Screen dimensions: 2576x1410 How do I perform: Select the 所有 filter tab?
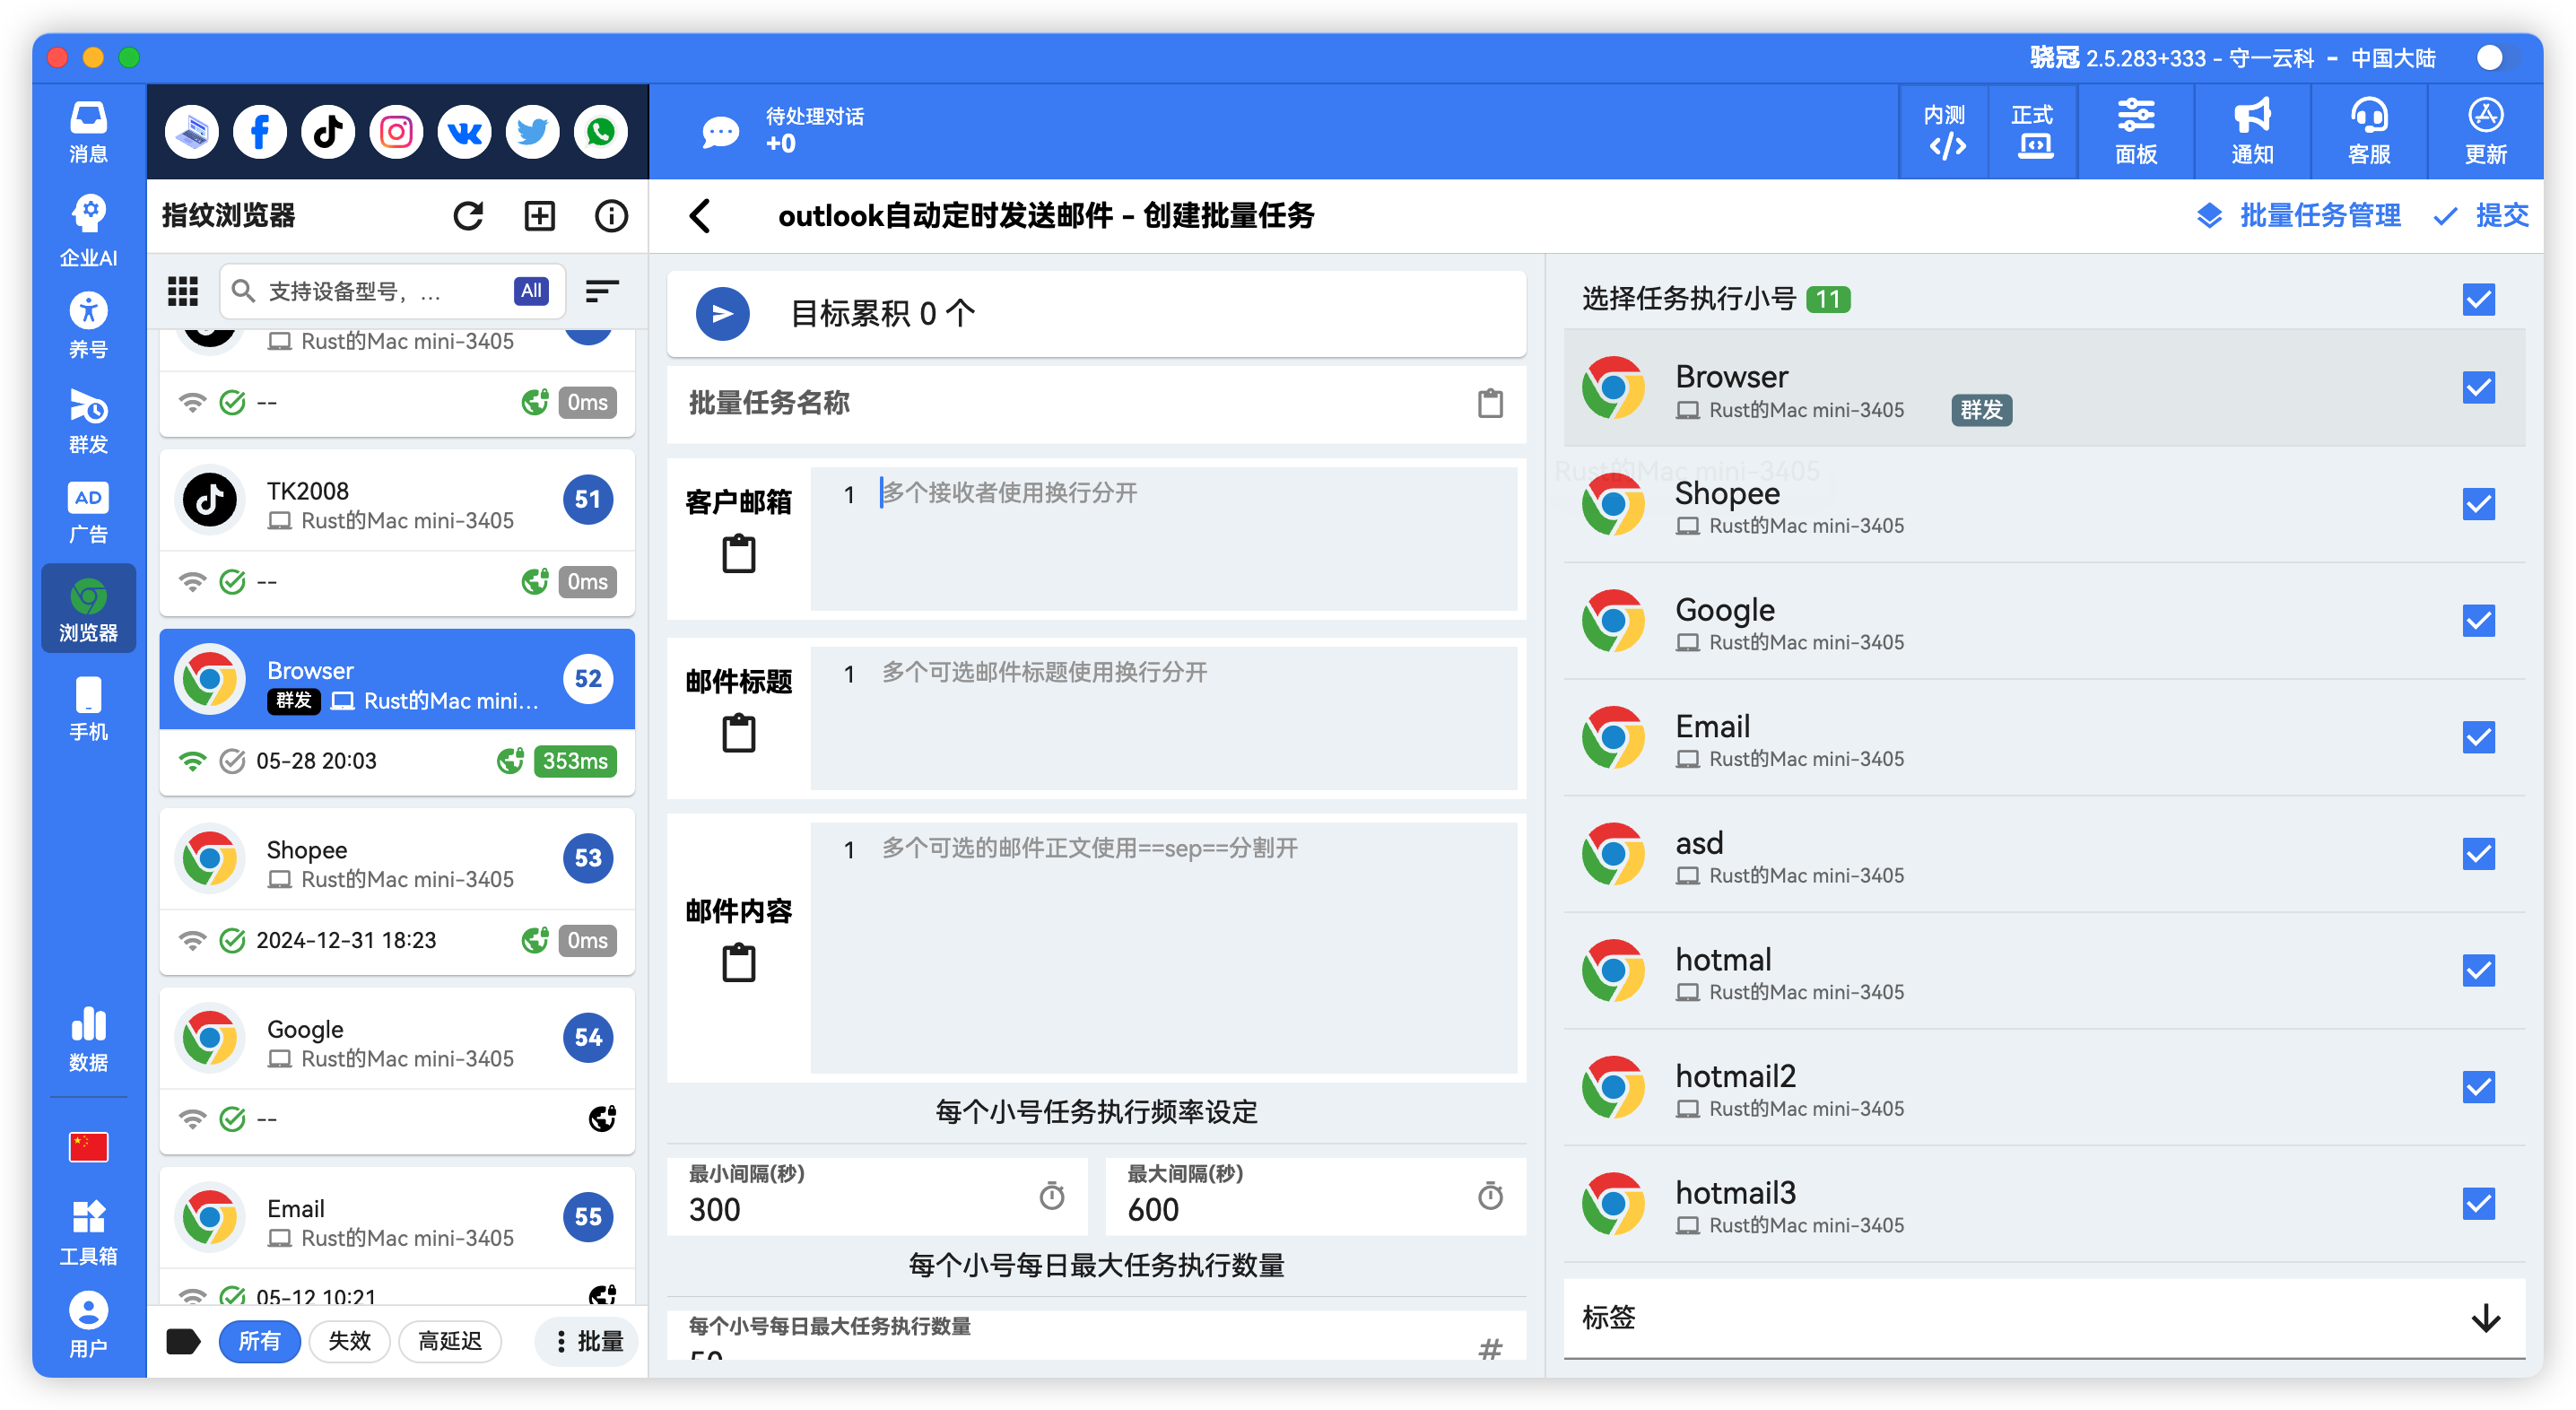click(x=259, y=1341)
